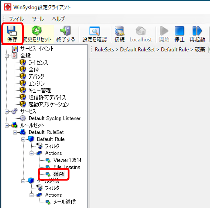Click the Default Rule blue cube icon

point(31,139)
